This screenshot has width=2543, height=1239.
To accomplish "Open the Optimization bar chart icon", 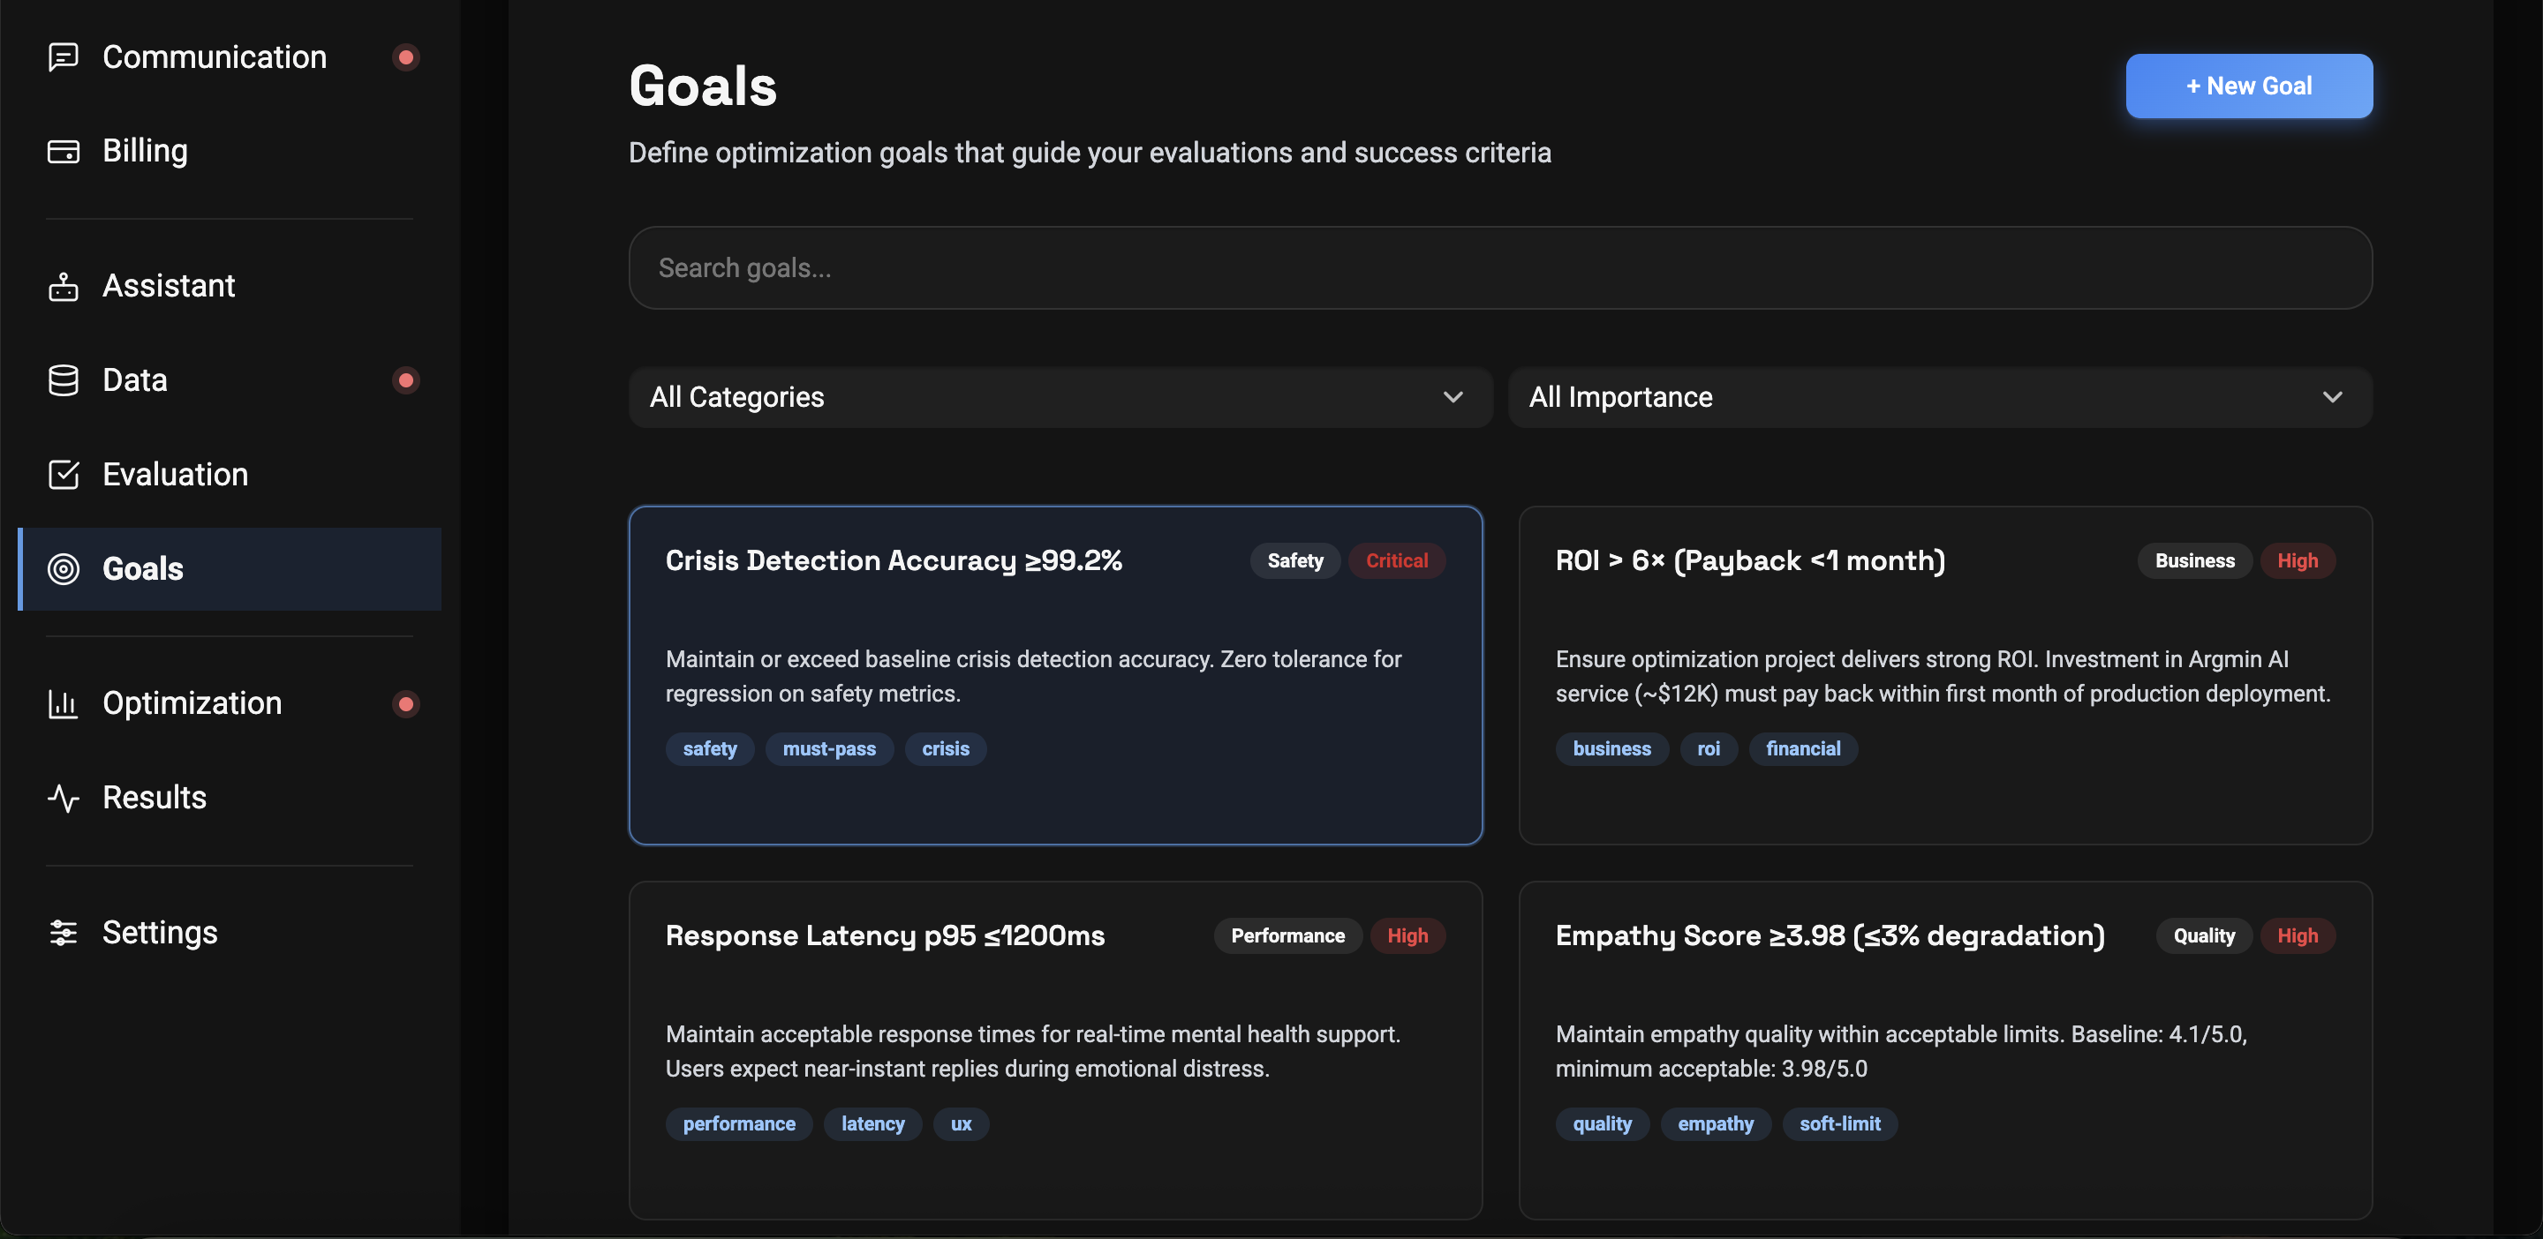I will point(64,703).
